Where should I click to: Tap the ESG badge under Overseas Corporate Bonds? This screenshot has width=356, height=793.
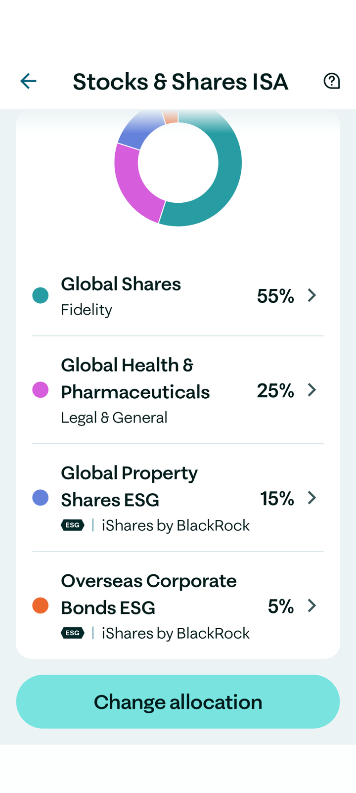pos(72,633)
